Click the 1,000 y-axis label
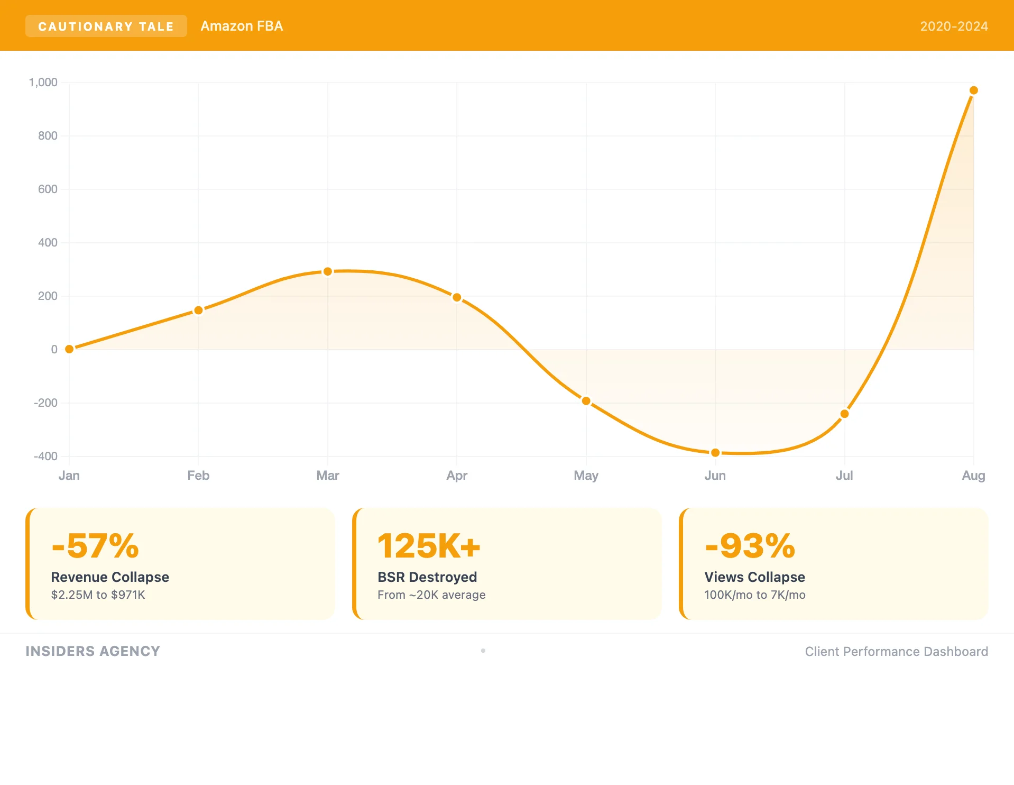This screenshot has width=1014, height=785. coord(43,83)
